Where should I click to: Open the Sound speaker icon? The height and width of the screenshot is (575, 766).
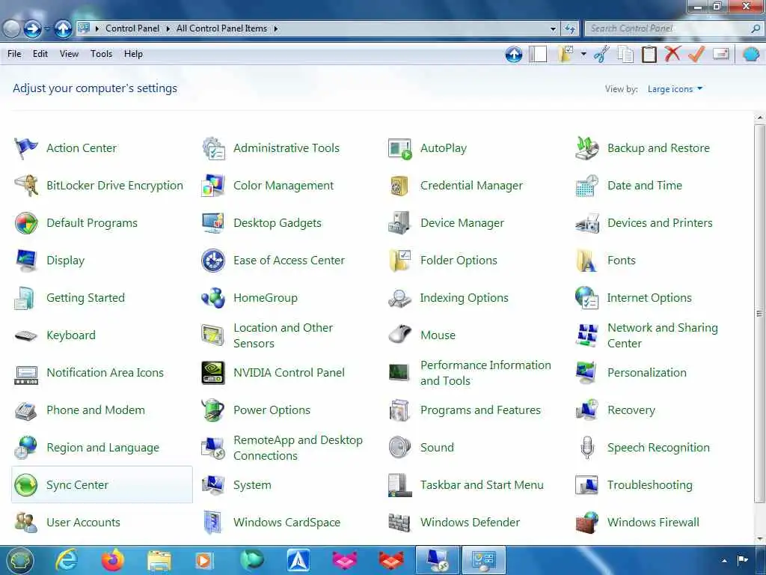(x=400, y=448)
